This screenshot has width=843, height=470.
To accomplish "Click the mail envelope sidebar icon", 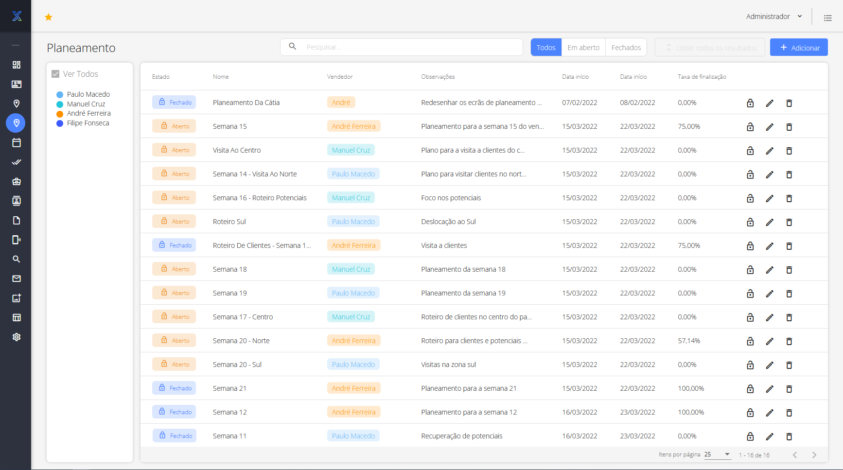I will [17, 279].
